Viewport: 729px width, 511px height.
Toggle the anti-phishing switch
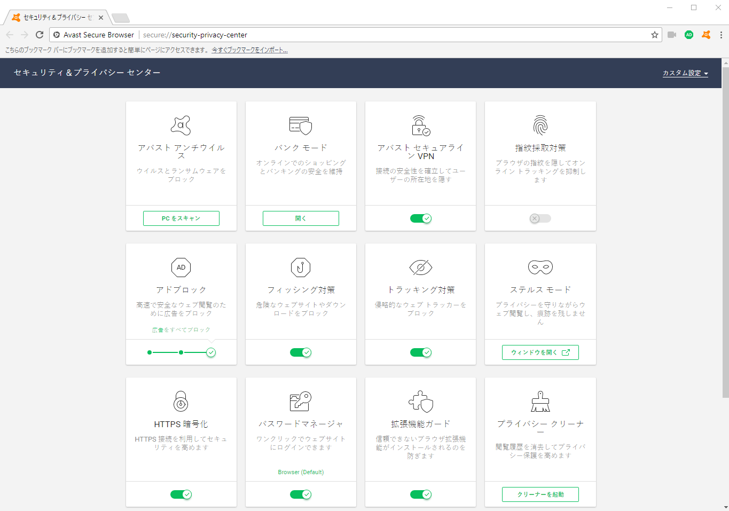click(301, 352)
